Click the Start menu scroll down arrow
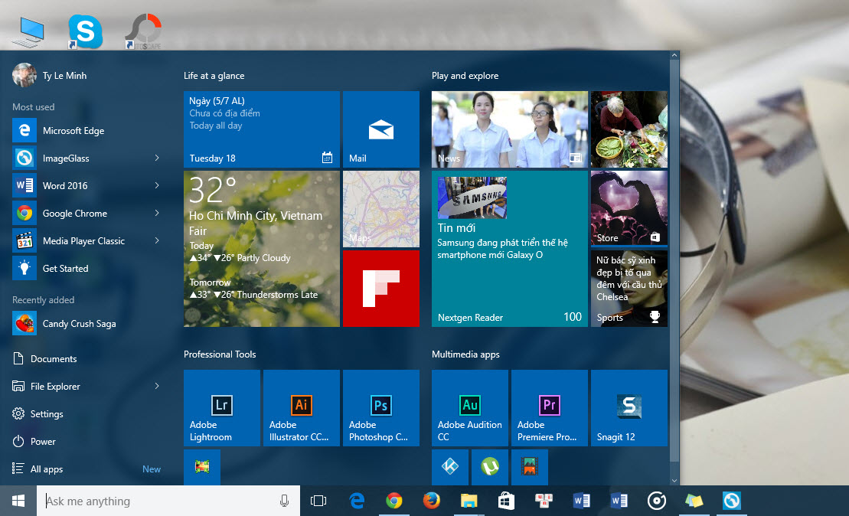 pyautogui.click(x=674, y=480)
